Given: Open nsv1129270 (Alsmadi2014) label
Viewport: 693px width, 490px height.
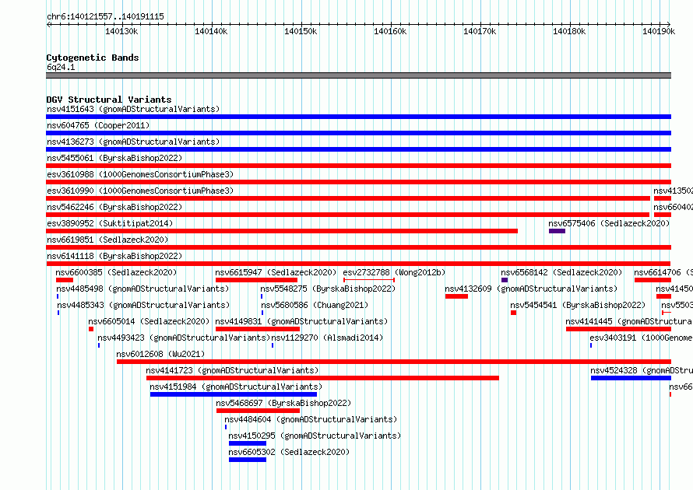Looking at the screenshot, I should 327,338.
